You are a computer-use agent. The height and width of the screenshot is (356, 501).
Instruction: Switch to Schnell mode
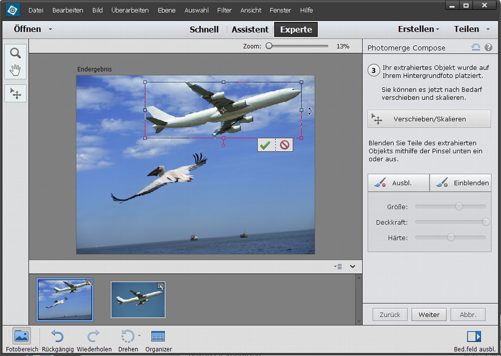[x=204, y=30]
